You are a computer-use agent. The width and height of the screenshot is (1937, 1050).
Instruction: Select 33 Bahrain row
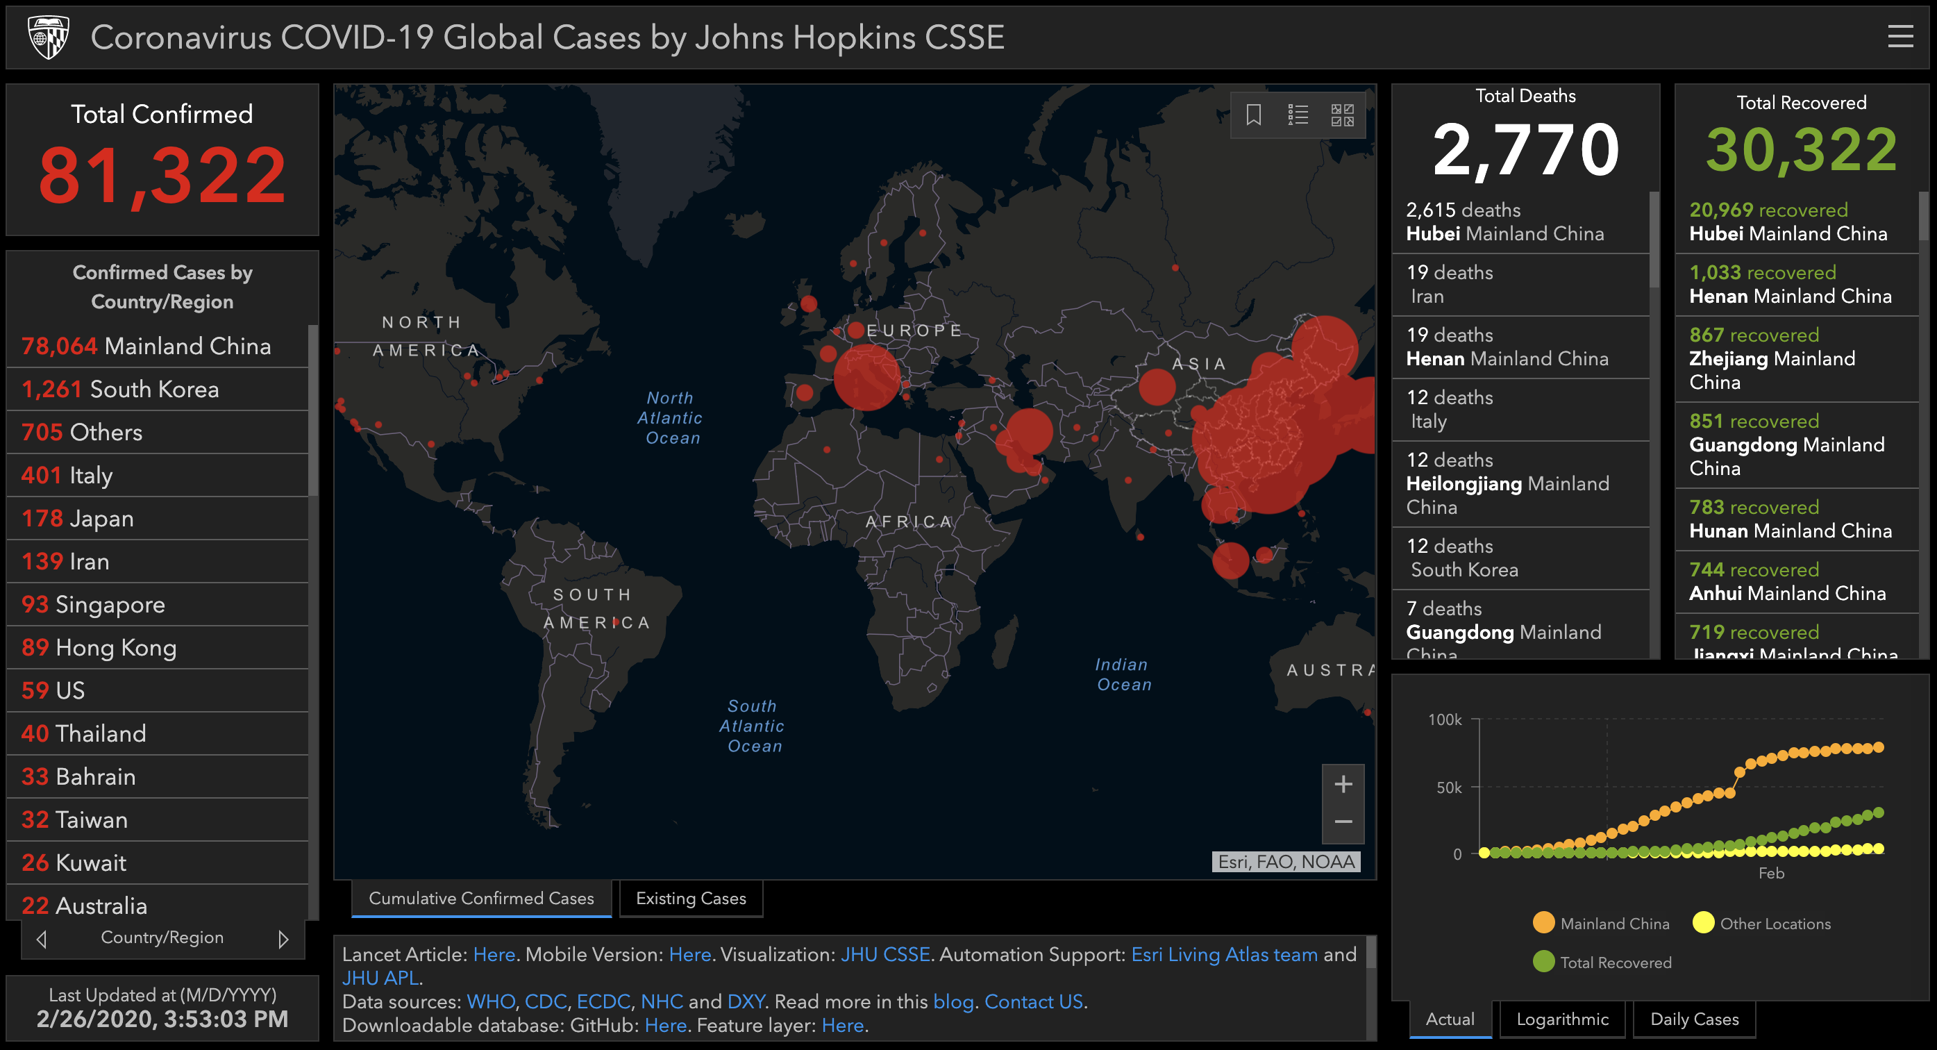coord(157,776)
